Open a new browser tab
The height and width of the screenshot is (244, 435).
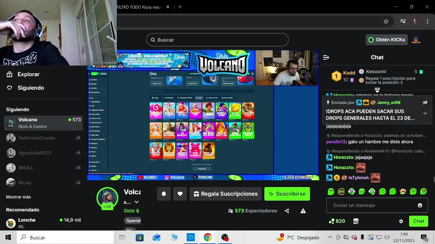pos(180,7)
